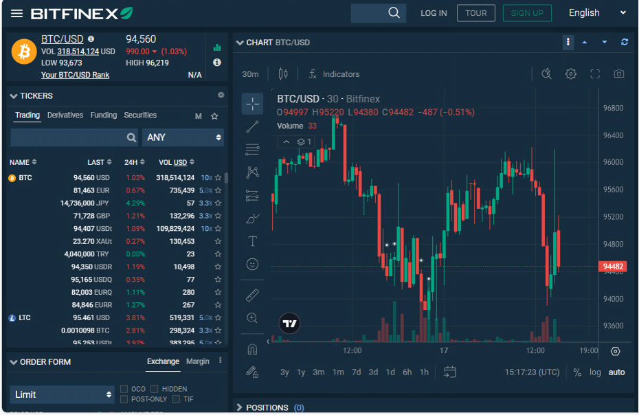Toggle lock all drawing tools
The height and width of the screenshot is (415, 639).
click(252, 372)
